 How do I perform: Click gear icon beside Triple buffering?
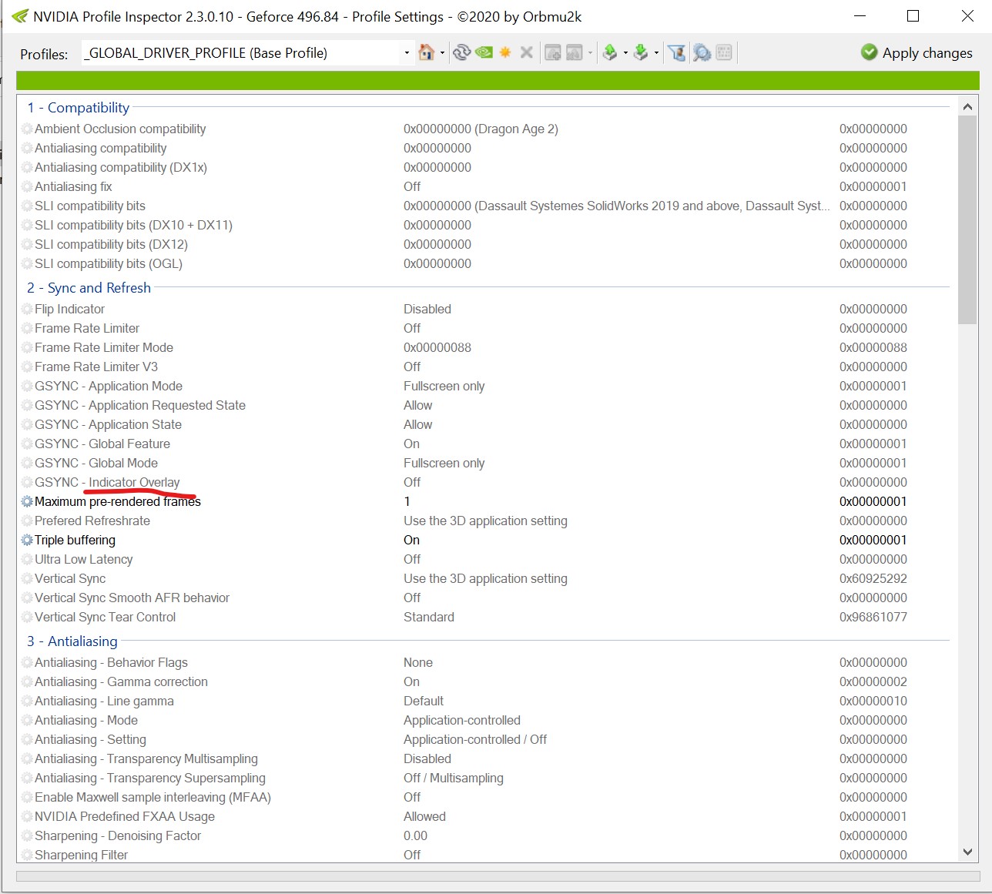[27, 540]
